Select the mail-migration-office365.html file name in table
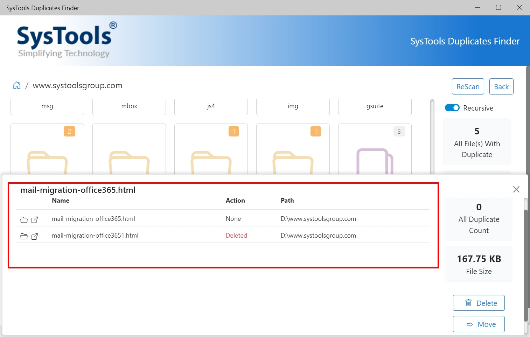530x337 pixels. (93, 219)
